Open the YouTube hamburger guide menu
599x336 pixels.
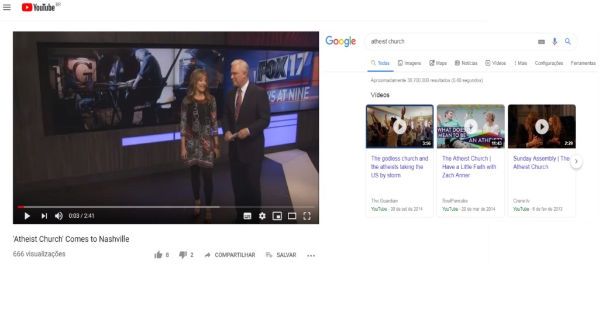[7, 7]
